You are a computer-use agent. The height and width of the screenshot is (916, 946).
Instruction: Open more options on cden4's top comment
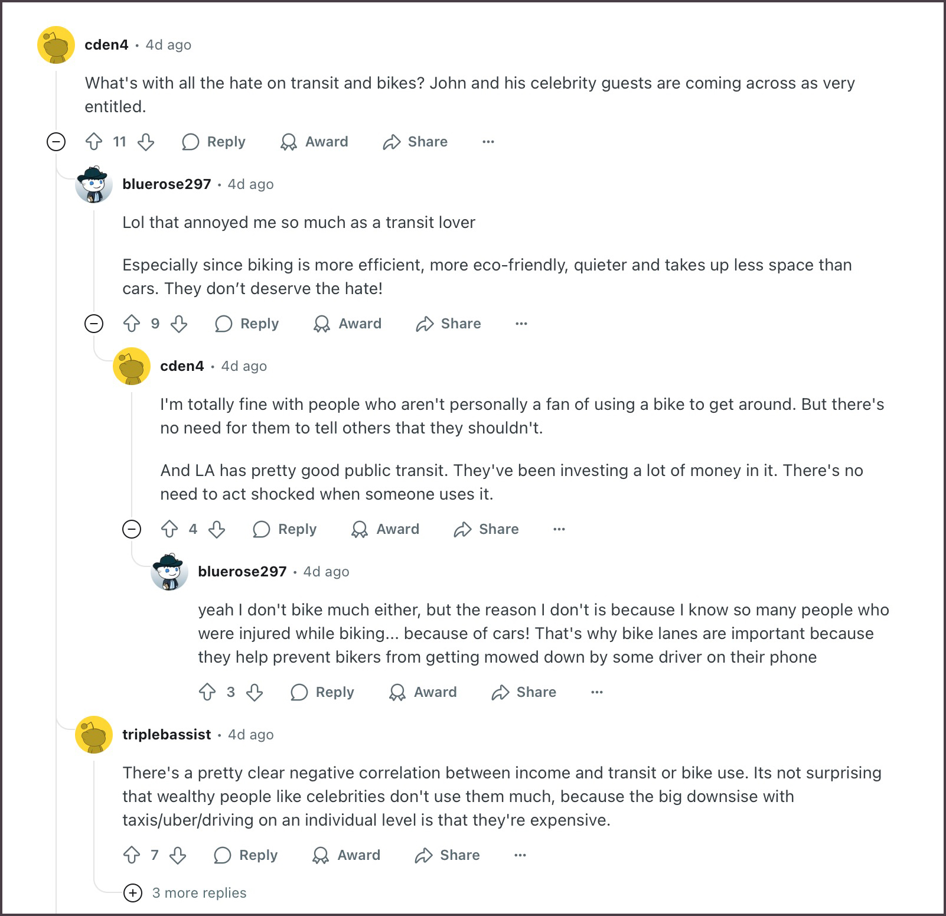[488, 142]
